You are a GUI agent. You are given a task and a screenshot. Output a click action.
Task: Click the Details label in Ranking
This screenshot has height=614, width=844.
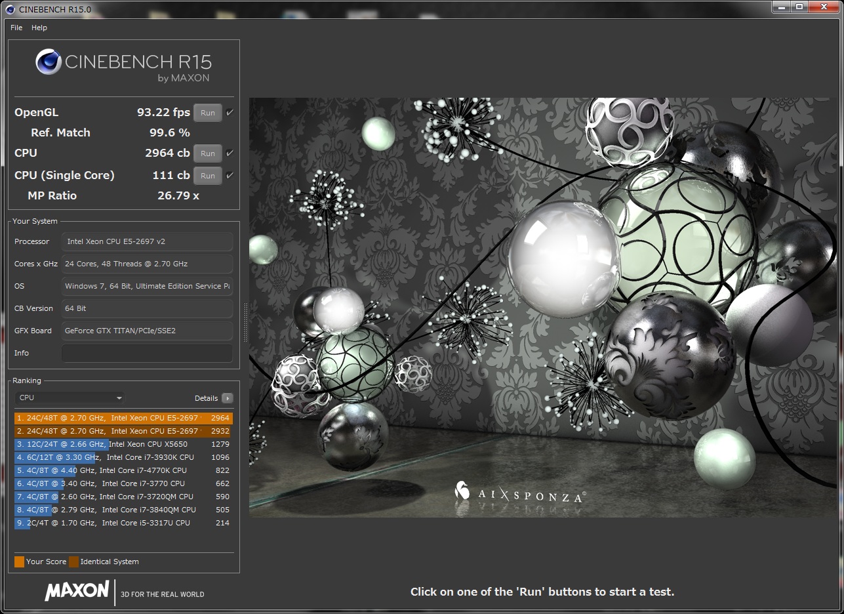click(x=206, y=398)
